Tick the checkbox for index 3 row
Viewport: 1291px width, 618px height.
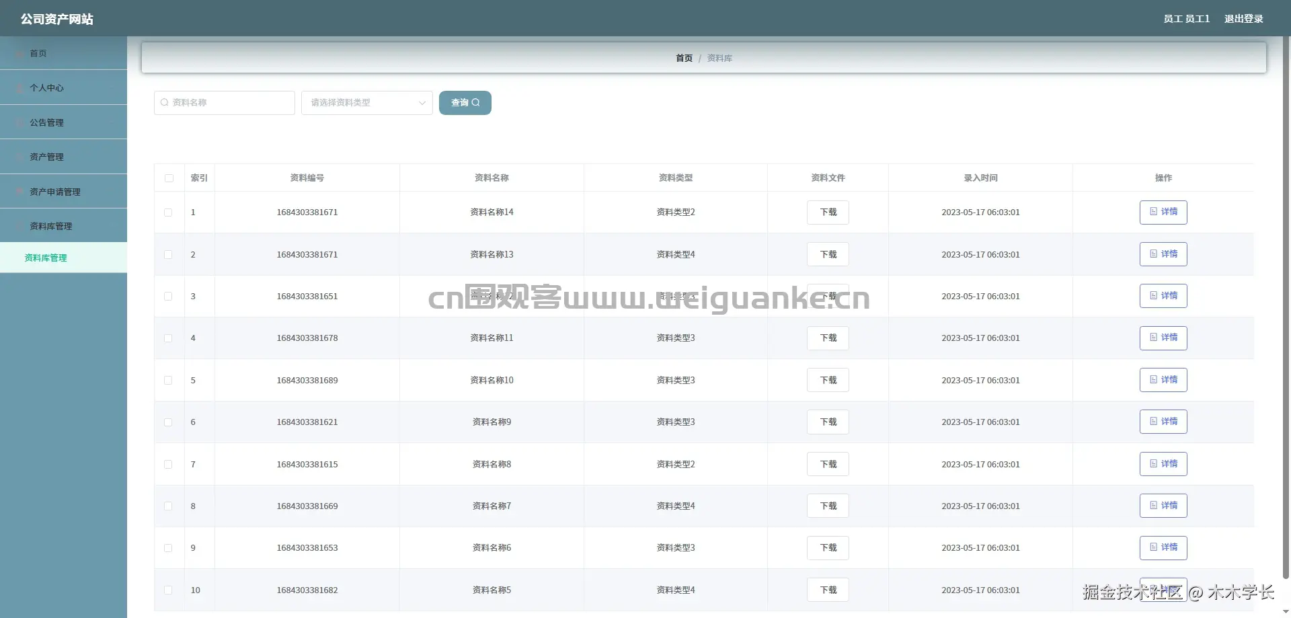click(168, 297)
